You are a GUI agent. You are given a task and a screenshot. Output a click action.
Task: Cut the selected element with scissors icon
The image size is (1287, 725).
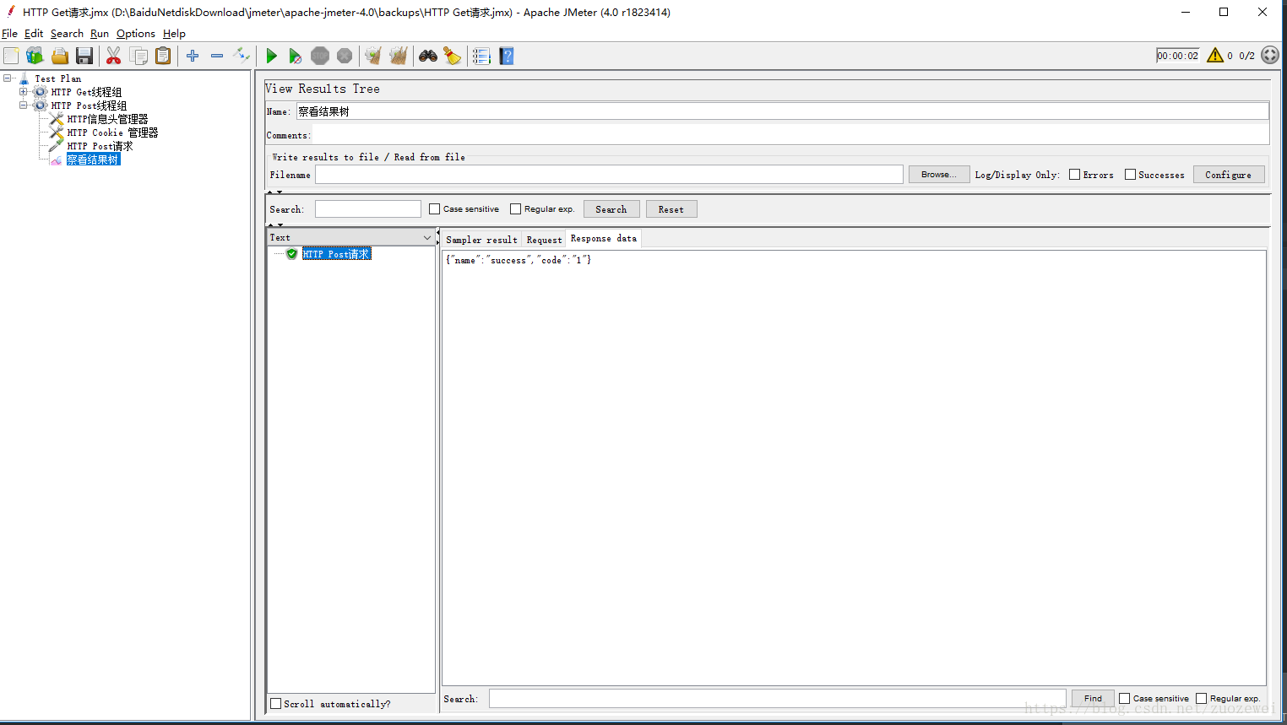coord(113,56)
